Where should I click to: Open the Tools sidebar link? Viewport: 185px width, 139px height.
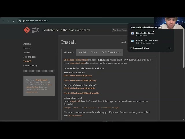tap(27, 52)
